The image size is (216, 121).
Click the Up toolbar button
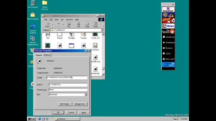[x=69, y=25]
